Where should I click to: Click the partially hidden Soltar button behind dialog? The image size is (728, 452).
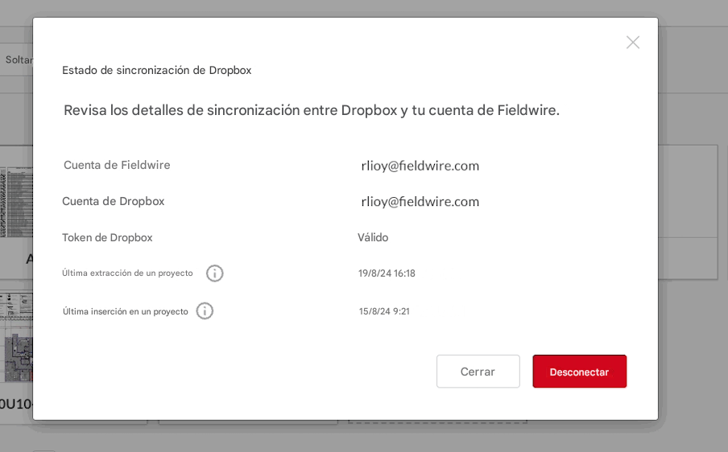pyautogui.click(x=16, y=60)
